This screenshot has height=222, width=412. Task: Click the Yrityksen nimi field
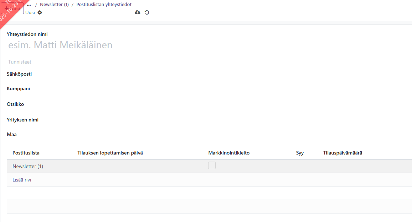pos(143,120)
